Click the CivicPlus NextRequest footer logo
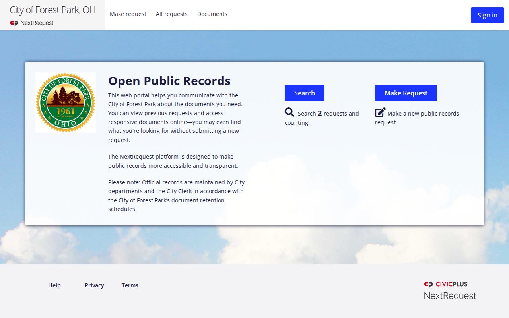This screenshot has width=509, height=318. click(x=450, y=291)
